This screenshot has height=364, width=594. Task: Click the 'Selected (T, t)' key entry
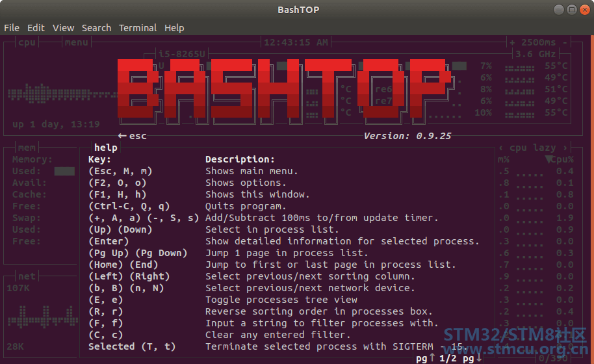coord(132,346)
